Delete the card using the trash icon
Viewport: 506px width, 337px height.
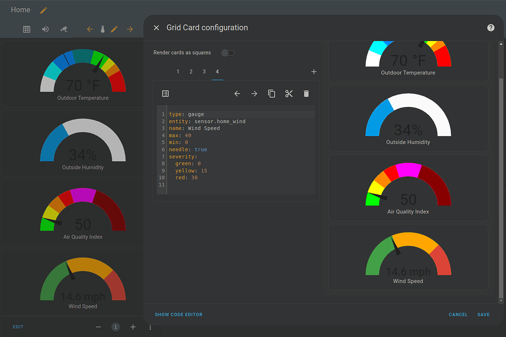point(306,93)
